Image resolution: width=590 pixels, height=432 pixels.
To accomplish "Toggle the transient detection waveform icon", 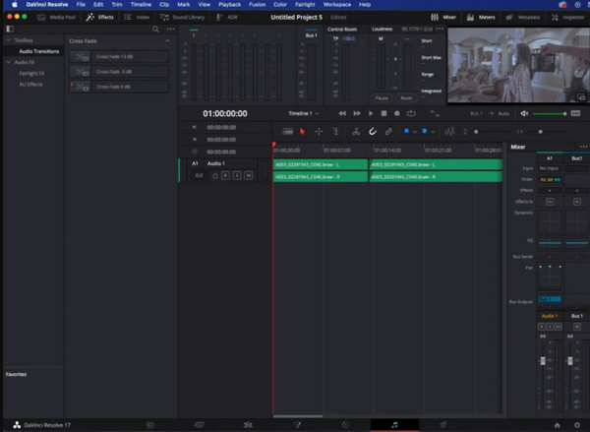I will pos(449,132).
